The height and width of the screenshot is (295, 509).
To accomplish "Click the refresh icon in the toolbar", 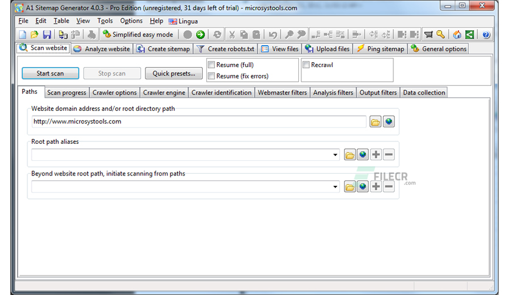I will (217, 35).
